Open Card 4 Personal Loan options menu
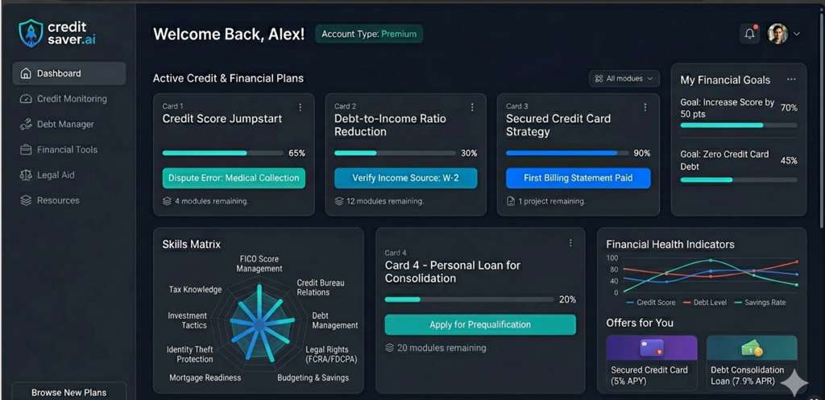Screen dimensions: 825x400 coord(570,243)
